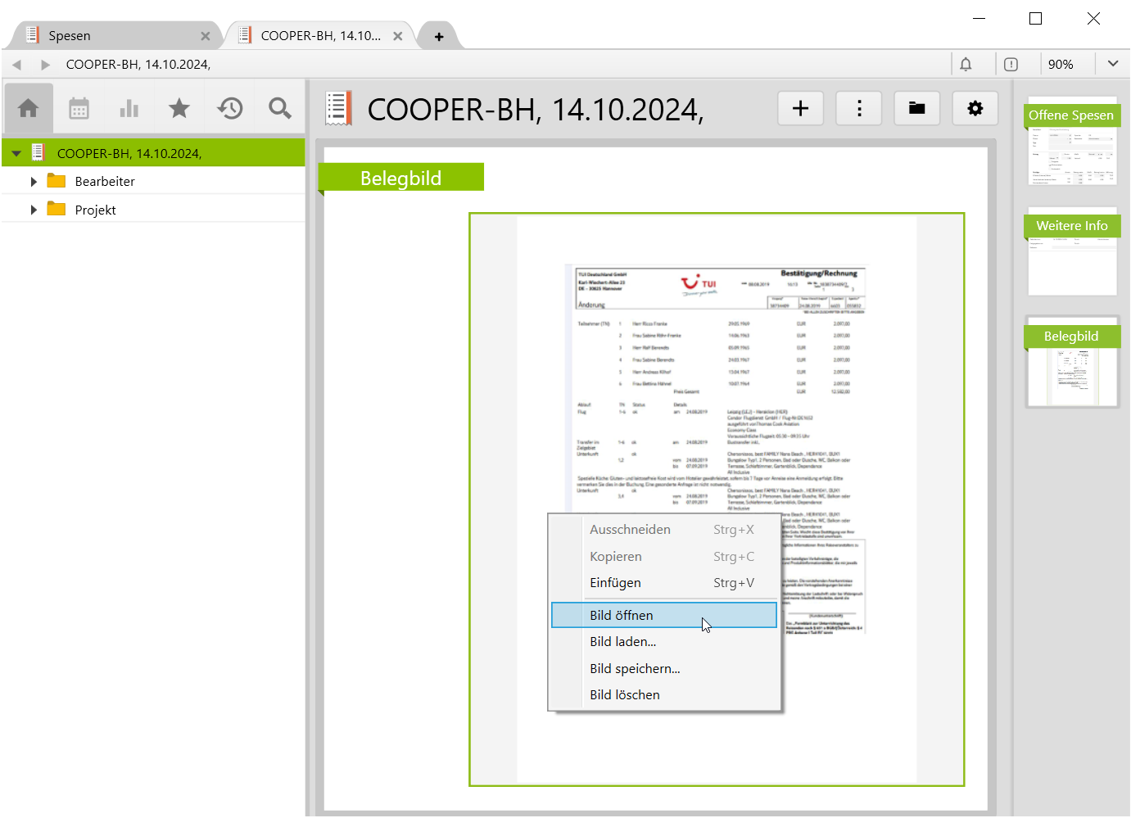The height and width of the screenshot is (818, 1131).
Task: Expand the Projekt tree node
Action: point(34,210)
